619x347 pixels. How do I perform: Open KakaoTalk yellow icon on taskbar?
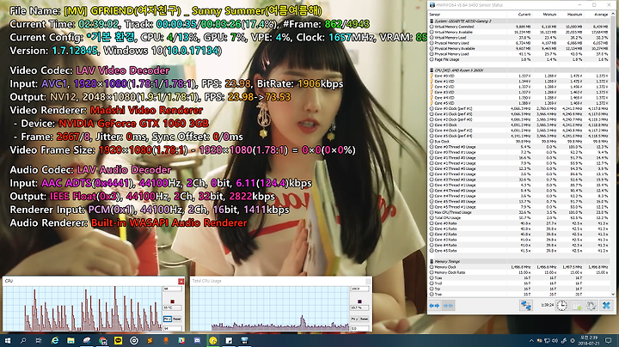pyautogui.click(x=118, y=340)
